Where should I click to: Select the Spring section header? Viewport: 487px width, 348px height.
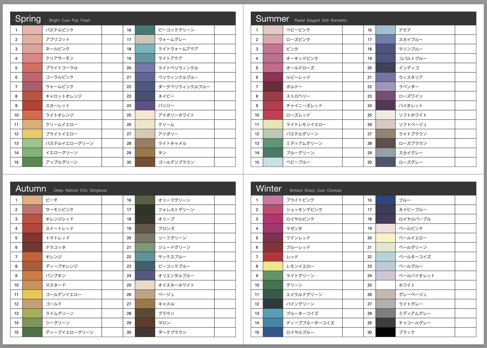pyautogui.click(x=28, y=18)
